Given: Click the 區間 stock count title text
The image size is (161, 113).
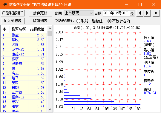Looking at the screenshot, I should coord(107,28).
